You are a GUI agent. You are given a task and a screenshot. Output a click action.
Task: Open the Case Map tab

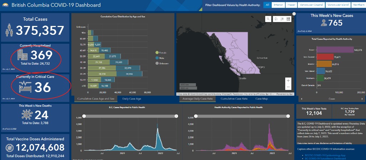(261, 98)
